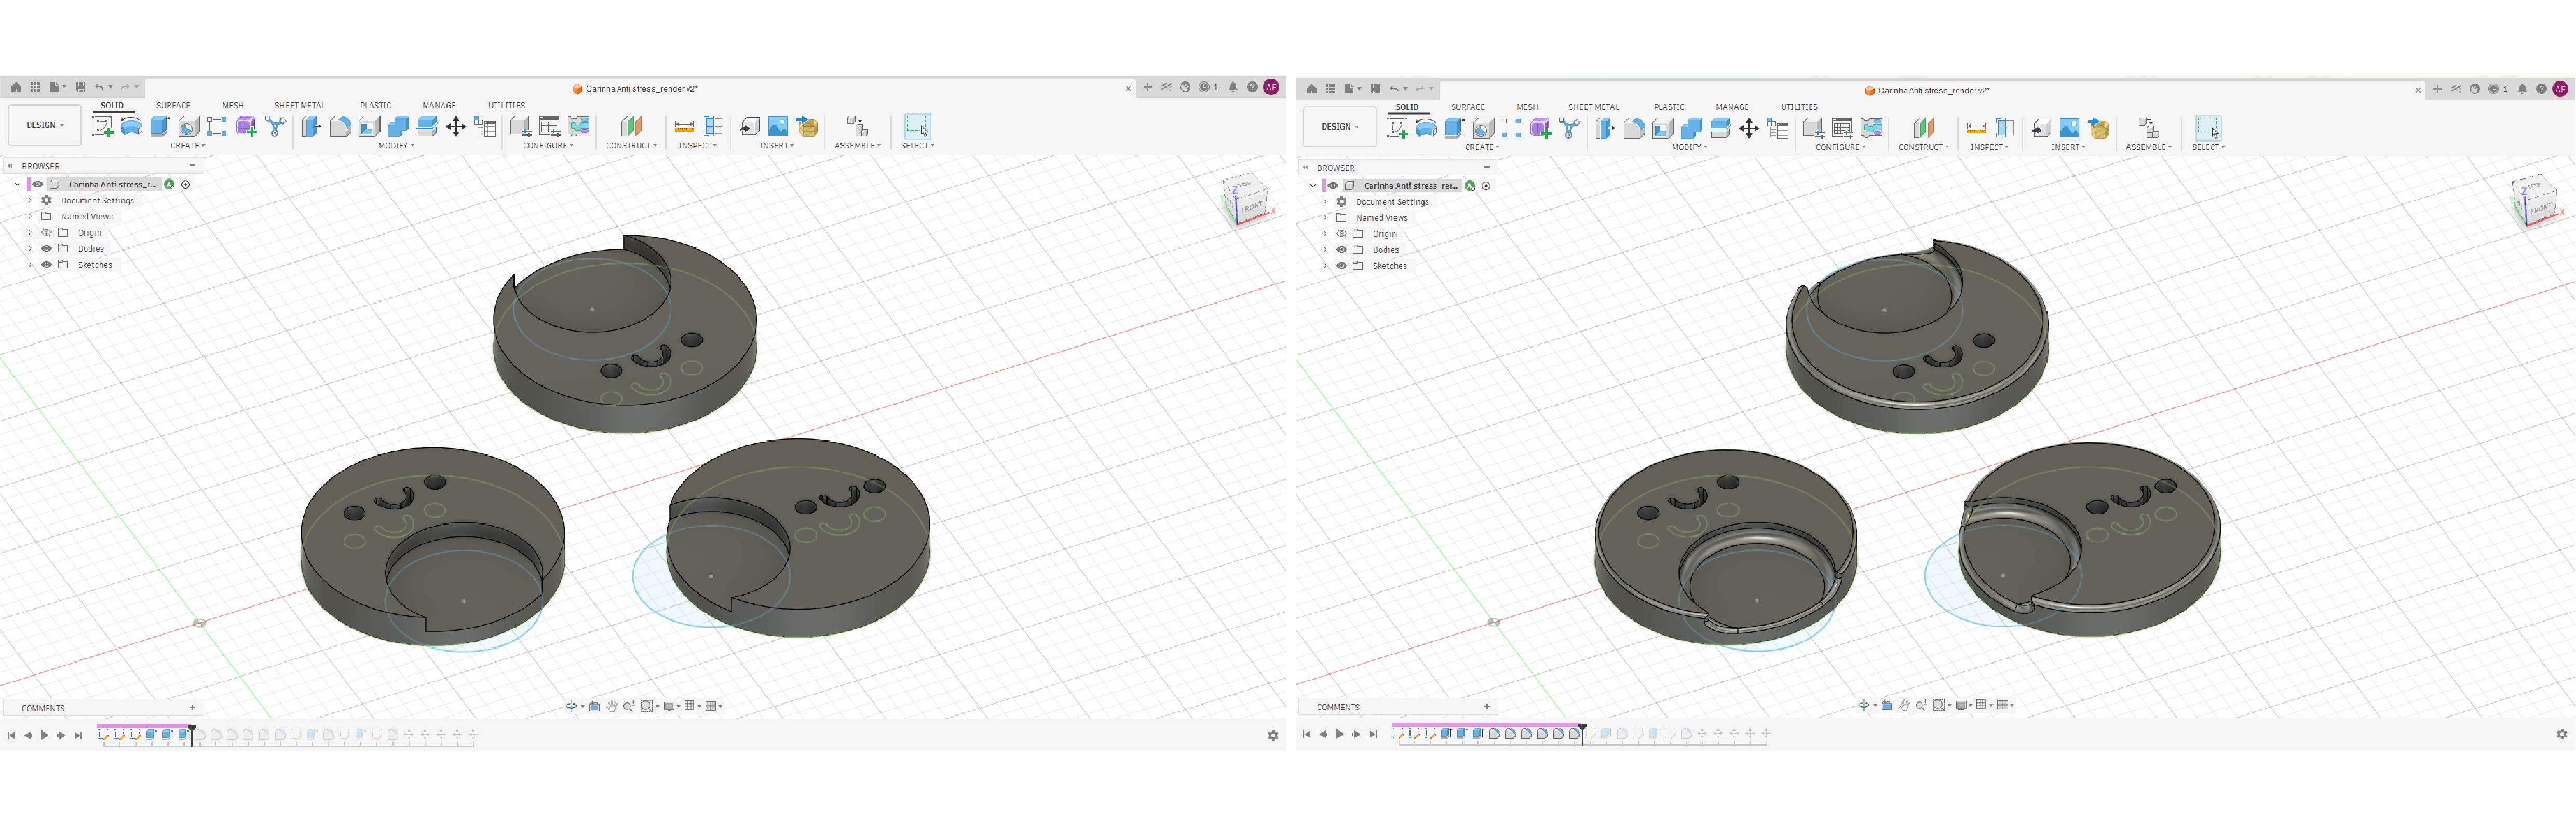The height and width of the screenshot is (827, 2576).
Task: Expand Bodies folder arrow in right browser
Action: (x=1325, y=250)
